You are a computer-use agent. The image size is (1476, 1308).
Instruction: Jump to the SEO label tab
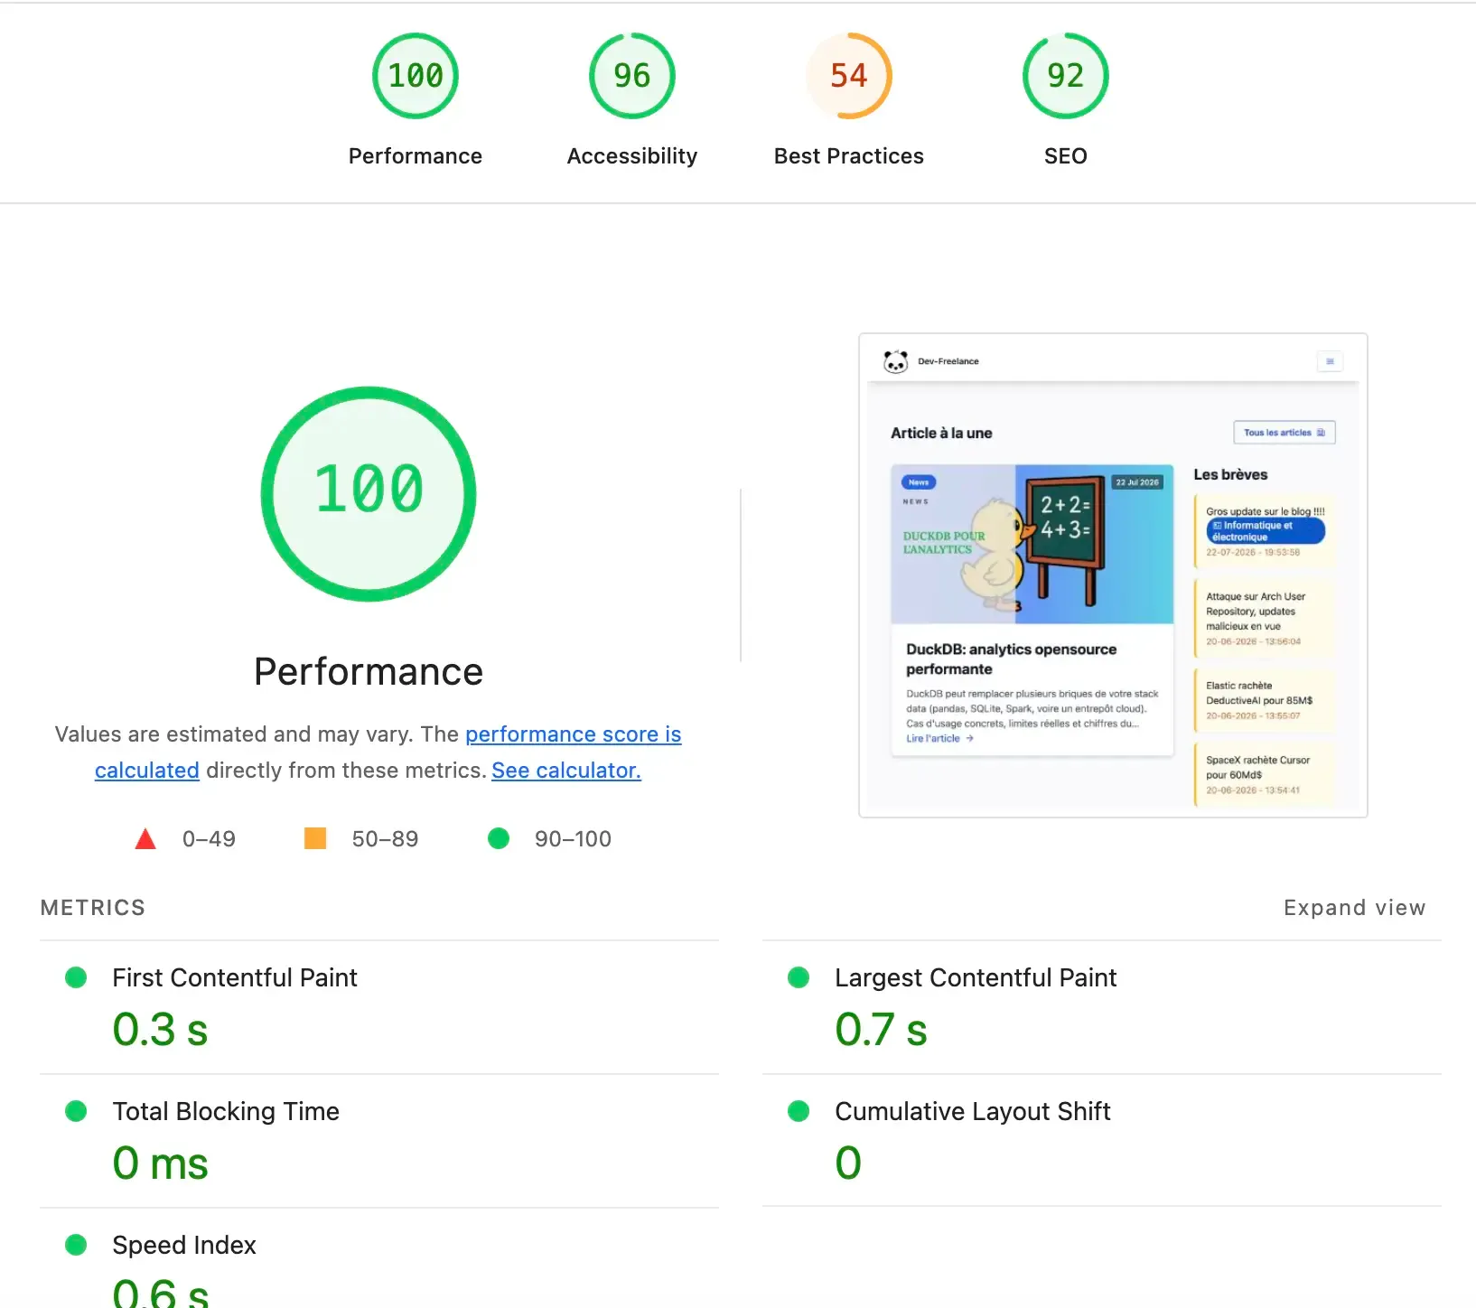pos(1066,156)
